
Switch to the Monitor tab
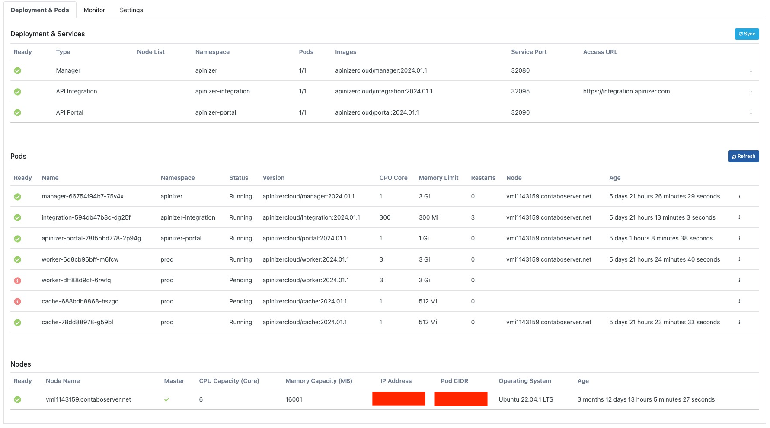[94, 10]
